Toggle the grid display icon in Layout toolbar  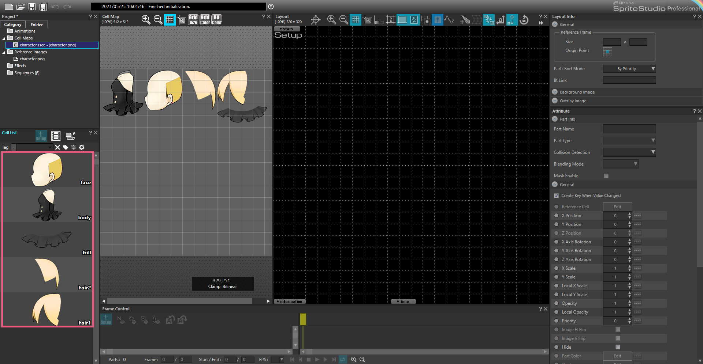(x=355, y=20)
